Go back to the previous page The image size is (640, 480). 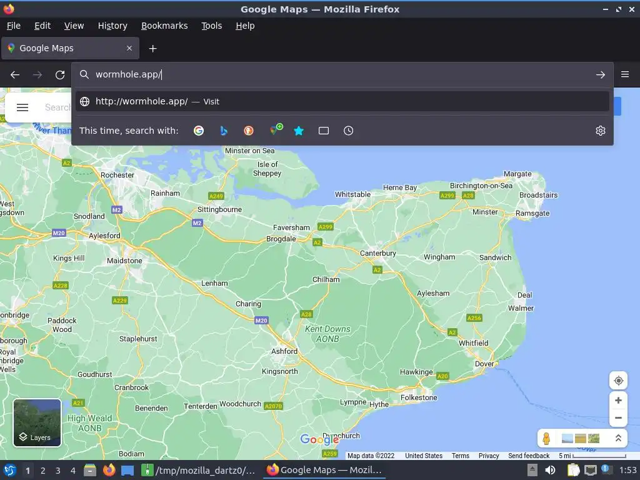click(15, 75)
